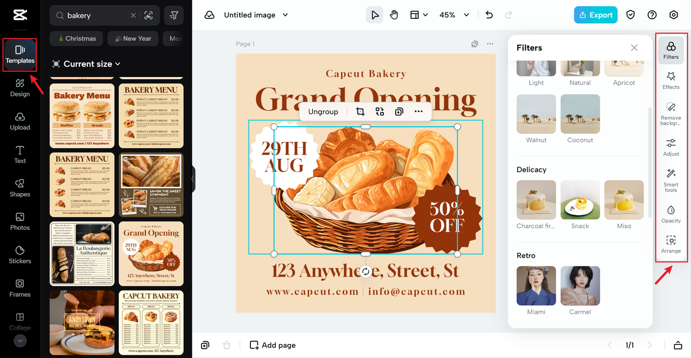The height and width of the screenshot is (358, 691).
Task: Click the cloud save status icon
Action: tap(209, 15)
